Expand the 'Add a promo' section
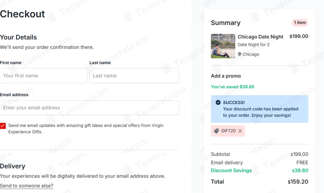The height and width of the screenshot is (193, 324). tap(226, 76)
